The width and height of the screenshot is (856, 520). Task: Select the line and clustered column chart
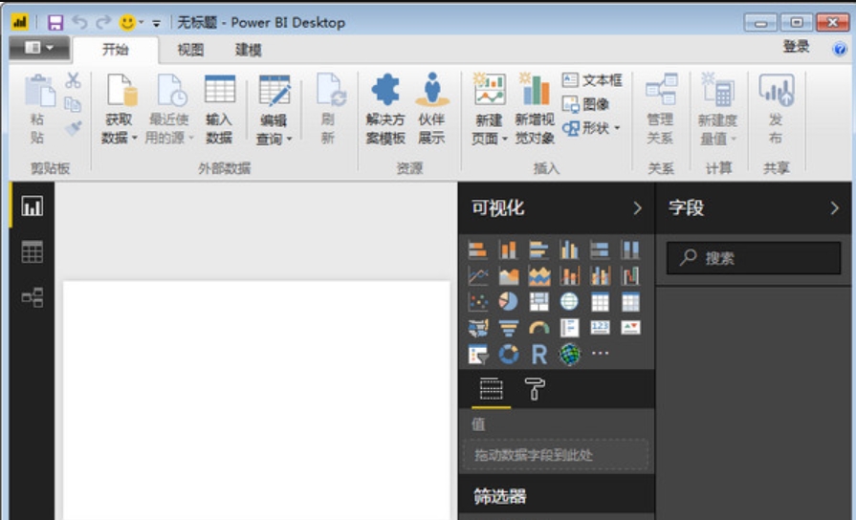[600, 276]
